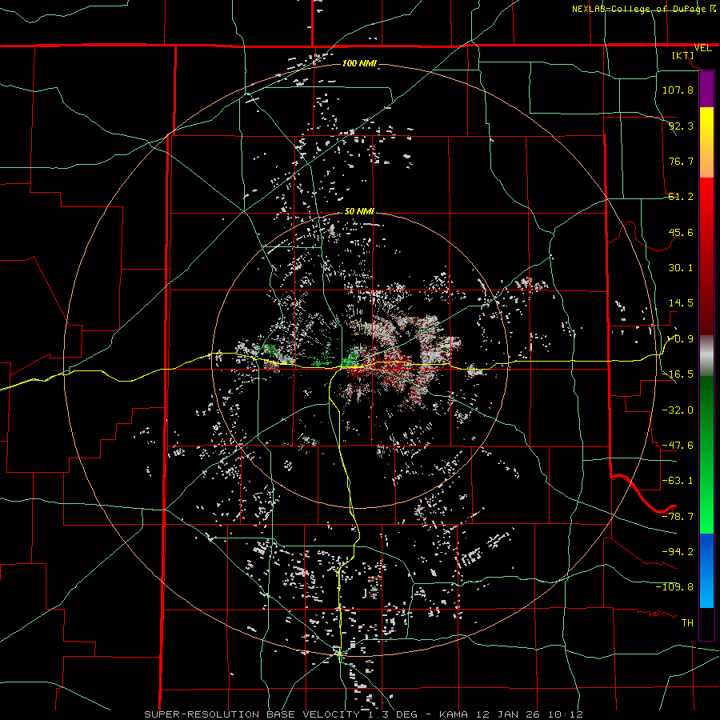Click the 107.8 velocity legend value
The height and width of the screenshot is (720, 720).
click(678, 90)
